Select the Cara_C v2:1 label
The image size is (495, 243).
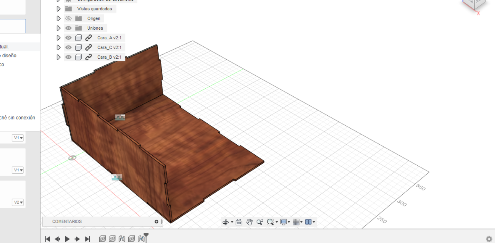pos(109,47)
